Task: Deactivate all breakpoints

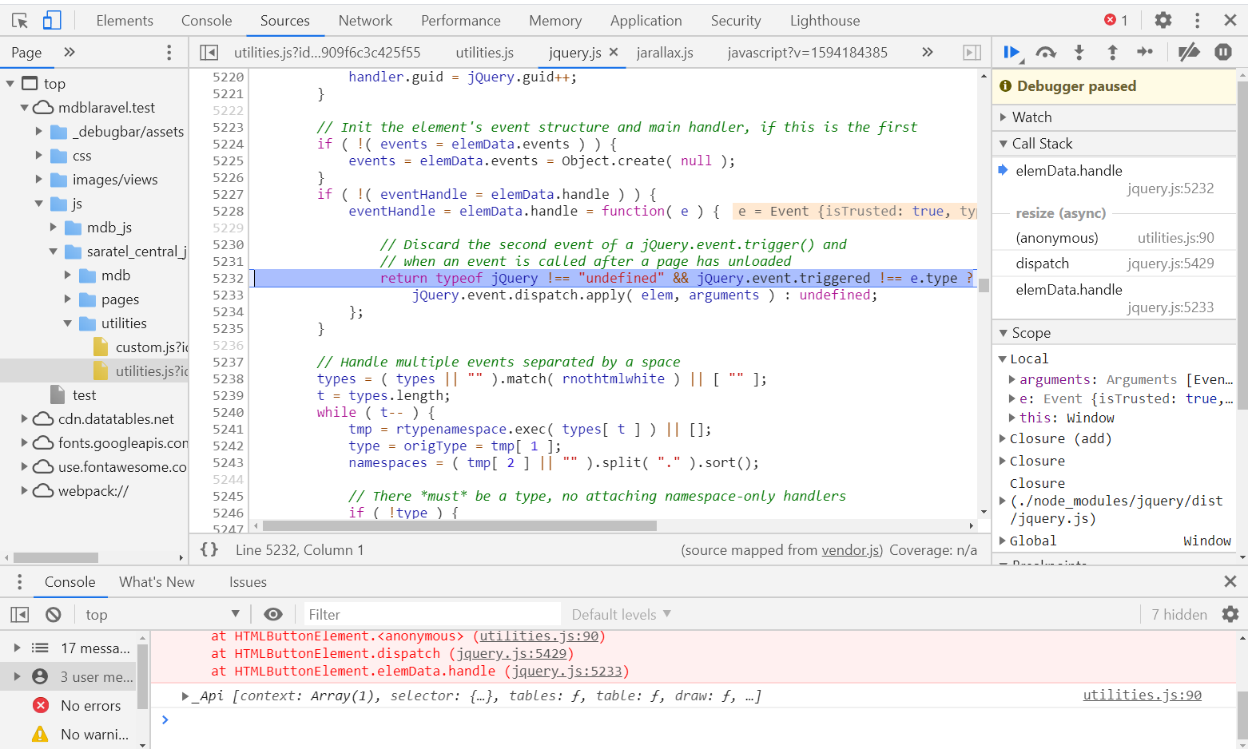Action: click(x=1190, y=52)
